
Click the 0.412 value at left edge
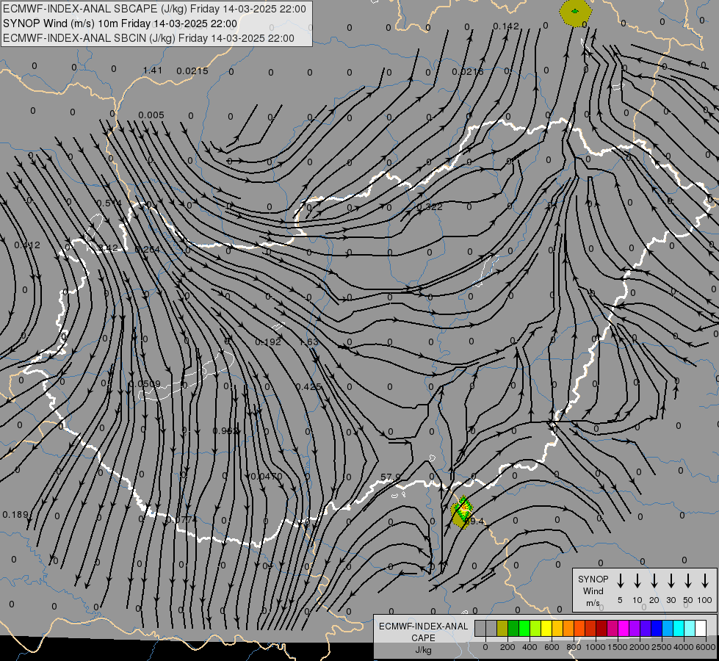click(27, 245)
